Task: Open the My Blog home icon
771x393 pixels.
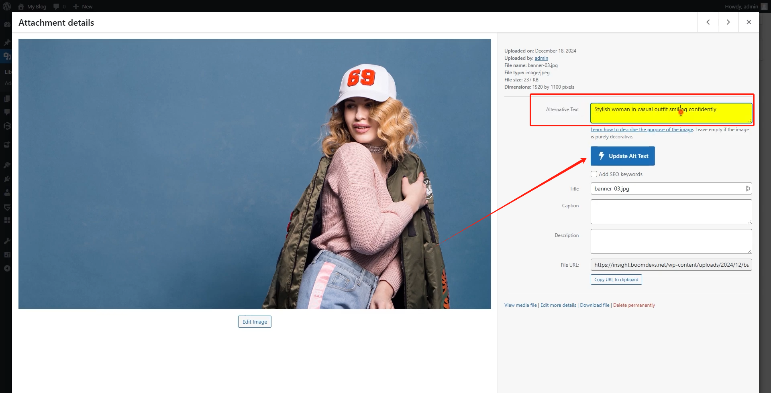Action: click(x=21, y=6)
